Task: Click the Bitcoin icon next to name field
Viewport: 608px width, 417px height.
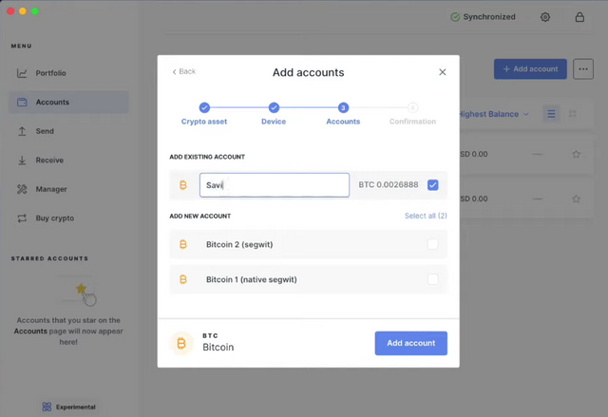Action: tap(183, 185)
